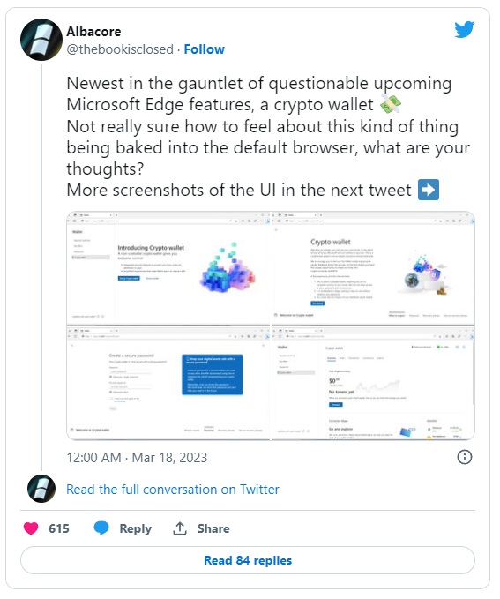This screenshot has width=500, height=599.
Task: Click the 615 likes count
Action: (59, 528)
